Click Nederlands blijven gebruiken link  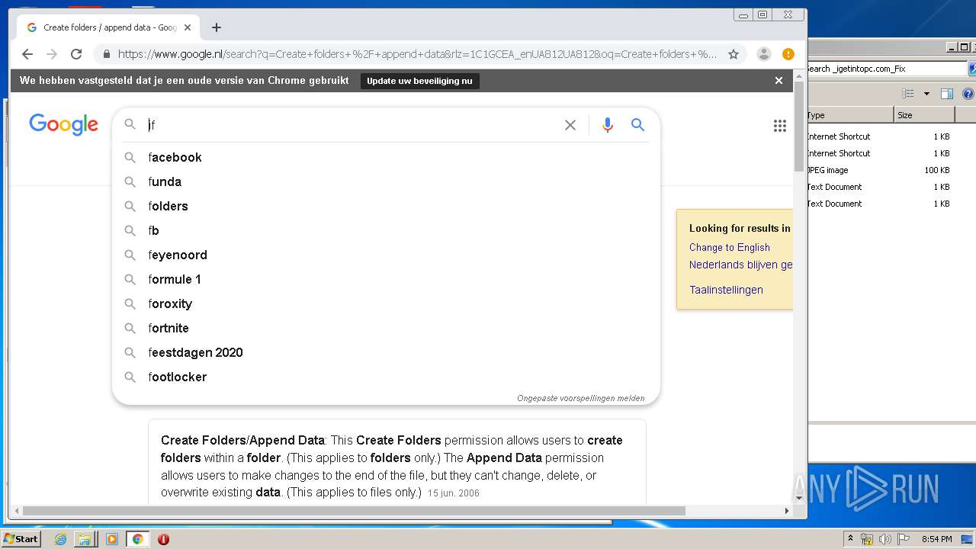(x=741, y=265)
